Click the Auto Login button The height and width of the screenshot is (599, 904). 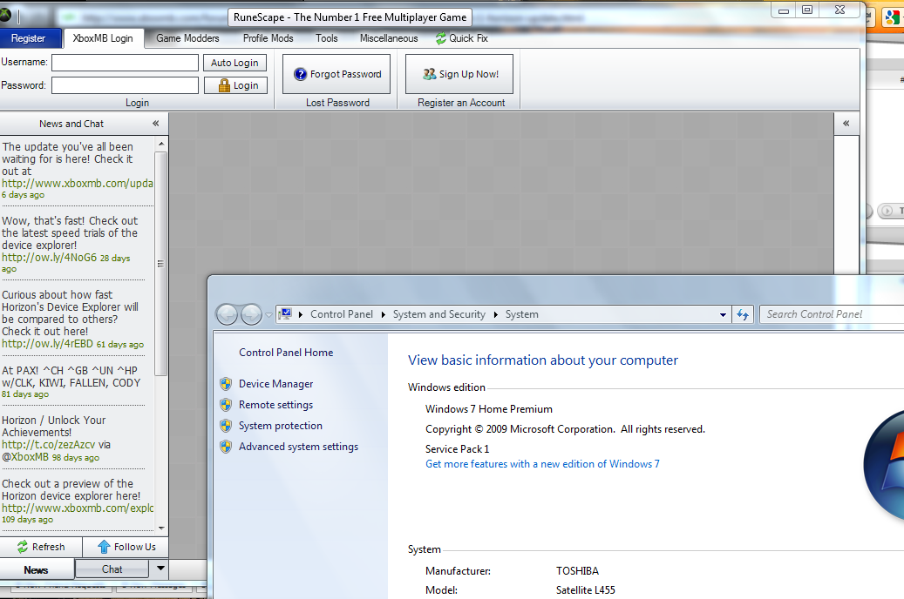click(x=234, y=63)
